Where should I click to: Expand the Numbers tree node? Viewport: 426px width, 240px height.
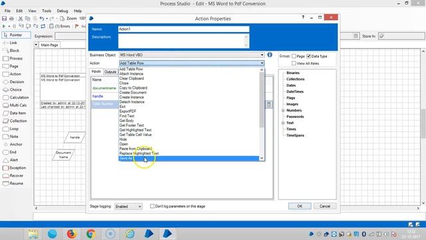coord(283,111)
